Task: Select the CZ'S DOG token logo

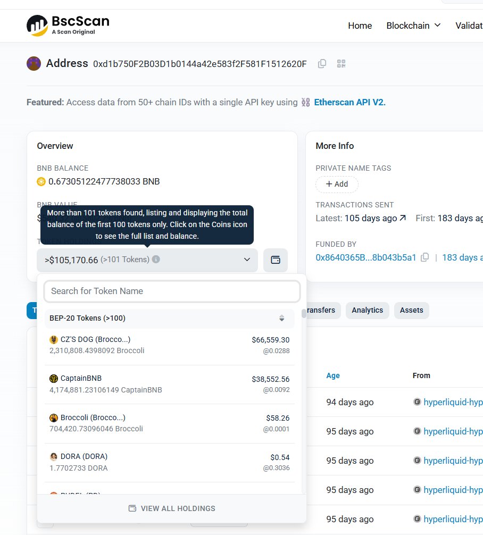Action: tap(54, 339)
